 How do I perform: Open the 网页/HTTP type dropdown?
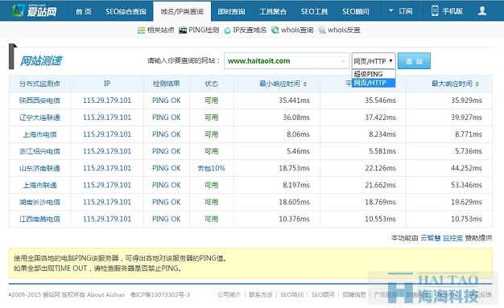(374, 60)
